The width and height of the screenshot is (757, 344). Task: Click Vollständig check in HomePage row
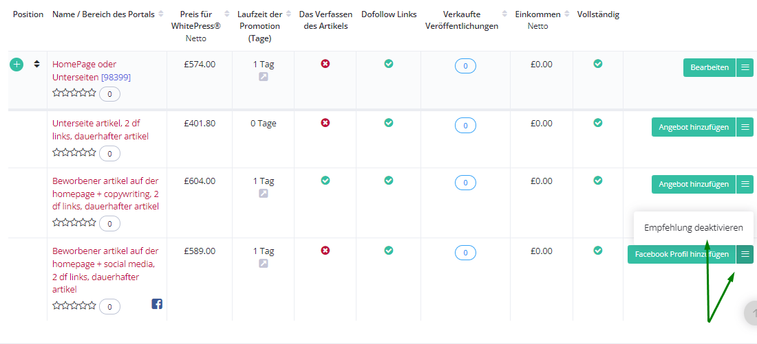(597, 64)
